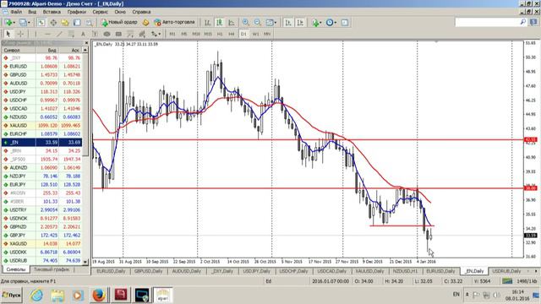Select the horizontal line tool
This screenshot has height=304, width=541.
click(x=47, y=34)
